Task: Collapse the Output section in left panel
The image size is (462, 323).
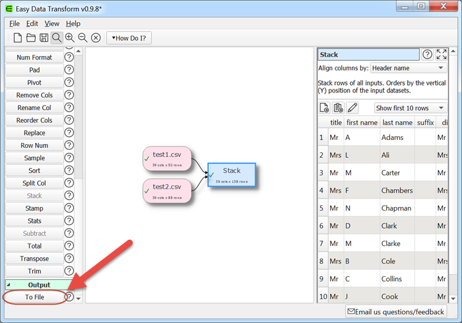Action: tap(9, 285)
